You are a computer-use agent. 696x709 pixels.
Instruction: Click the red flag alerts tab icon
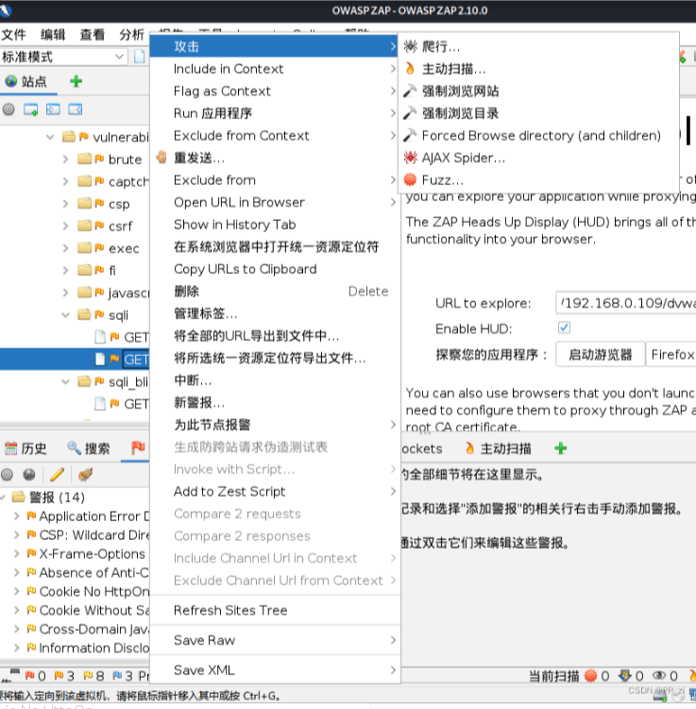point(138,447)
